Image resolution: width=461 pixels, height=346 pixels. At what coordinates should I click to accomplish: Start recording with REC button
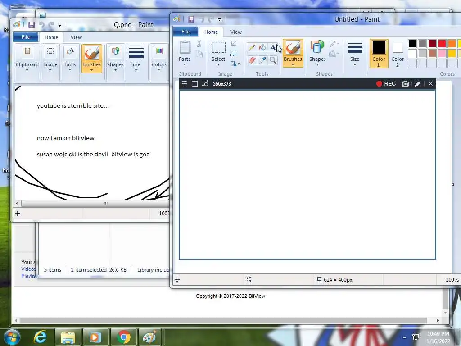pos(386,83)
